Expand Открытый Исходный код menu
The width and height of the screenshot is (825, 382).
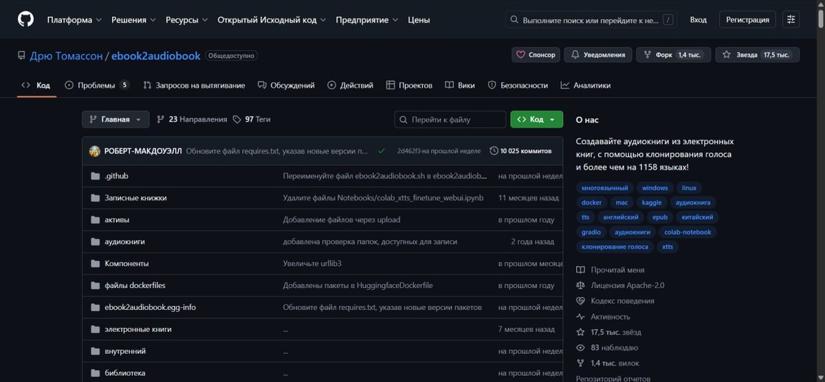point(272,20)
